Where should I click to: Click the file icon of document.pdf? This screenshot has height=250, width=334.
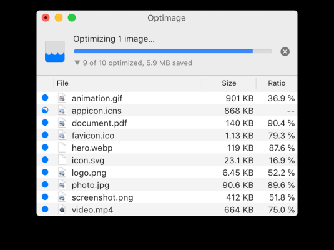tap(62, 123)
